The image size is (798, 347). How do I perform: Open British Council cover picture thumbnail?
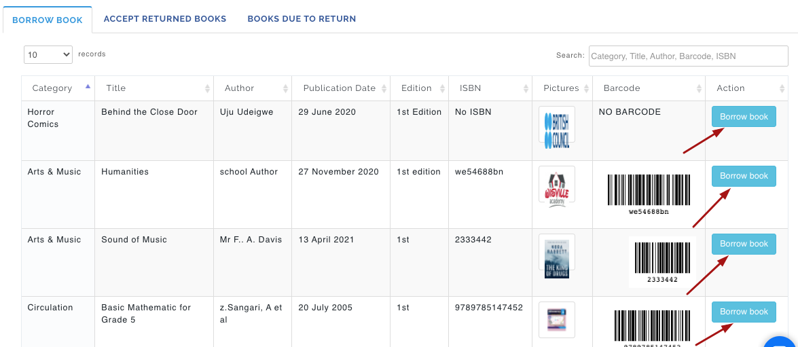pos(557,128)
